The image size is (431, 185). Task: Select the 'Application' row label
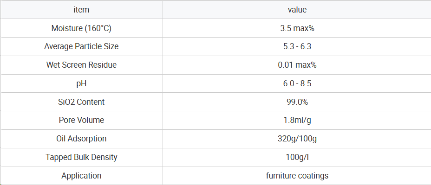[81, 176]
